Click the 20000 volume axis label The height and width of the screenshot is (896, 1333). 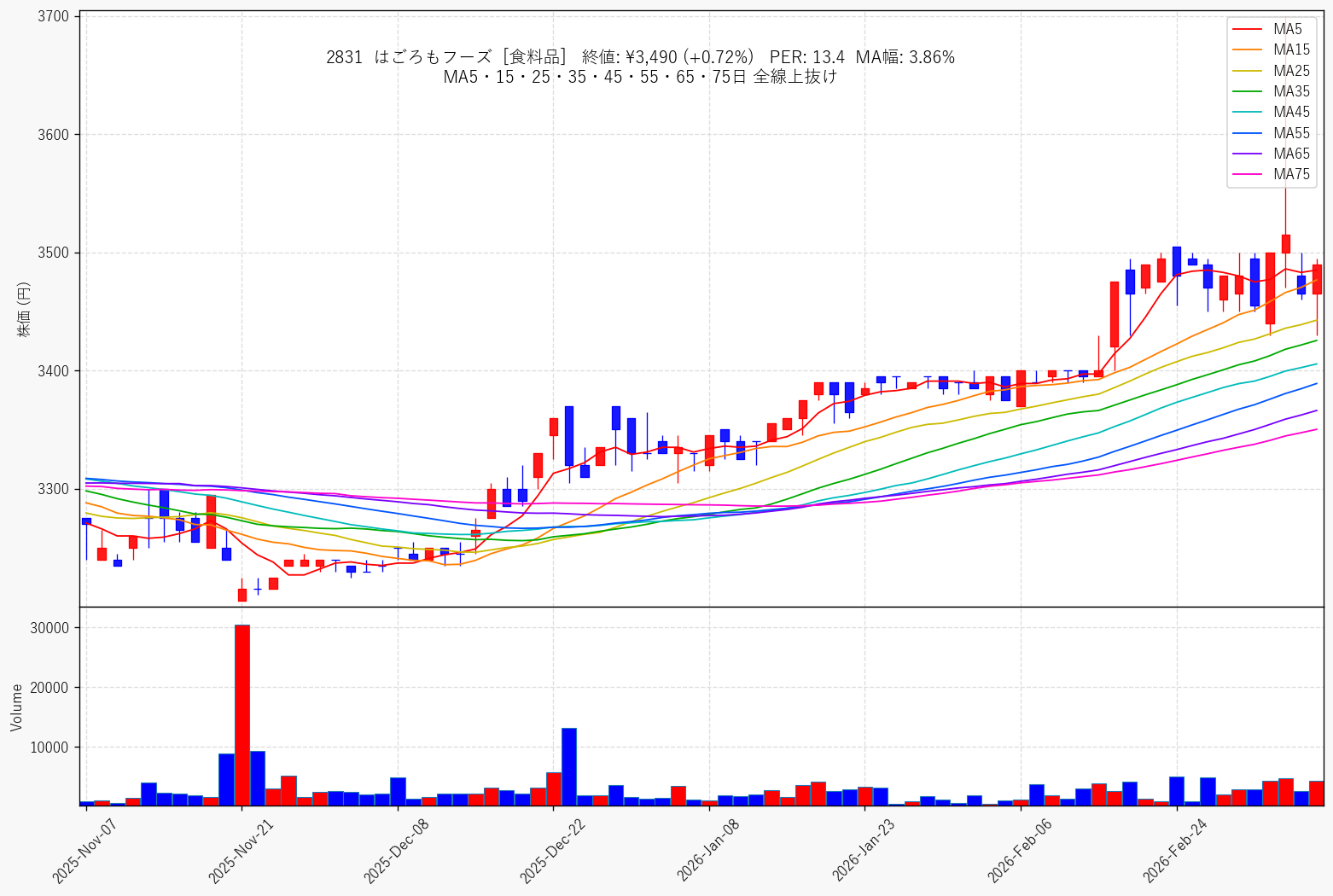51,688
